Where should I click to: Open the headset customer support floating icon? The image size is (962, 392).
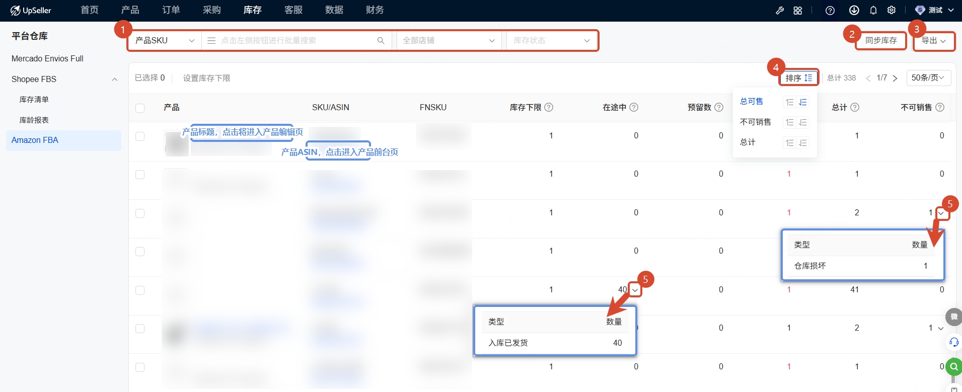tap(953, 342)
